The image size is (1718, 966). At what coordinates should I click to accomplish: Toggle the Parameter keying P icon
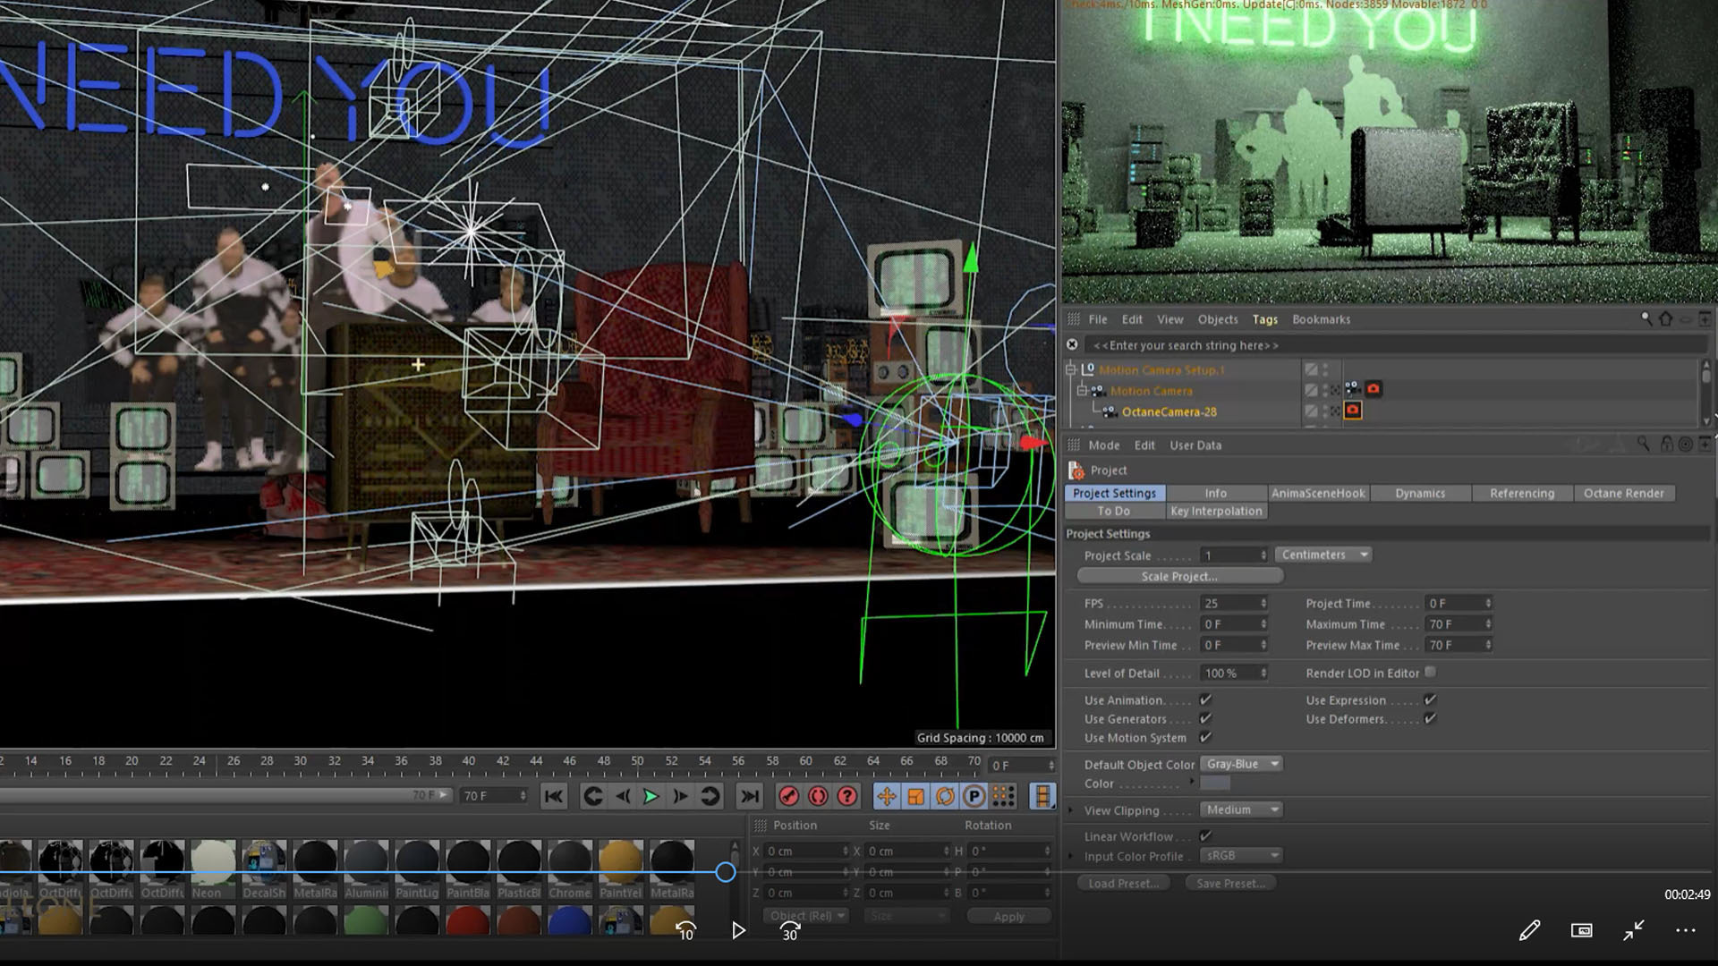(x=974, y=796)
